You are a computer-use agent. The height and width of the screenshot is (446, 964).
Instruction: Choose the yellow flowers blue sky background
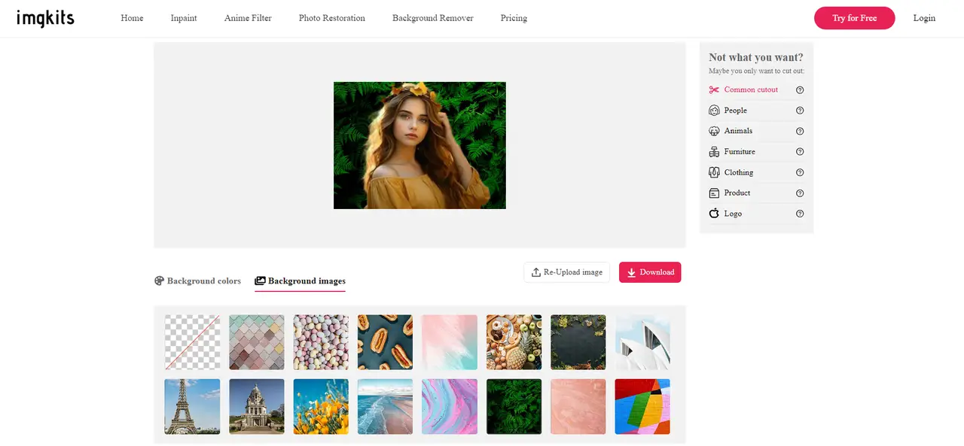click(x=321, y=406)
